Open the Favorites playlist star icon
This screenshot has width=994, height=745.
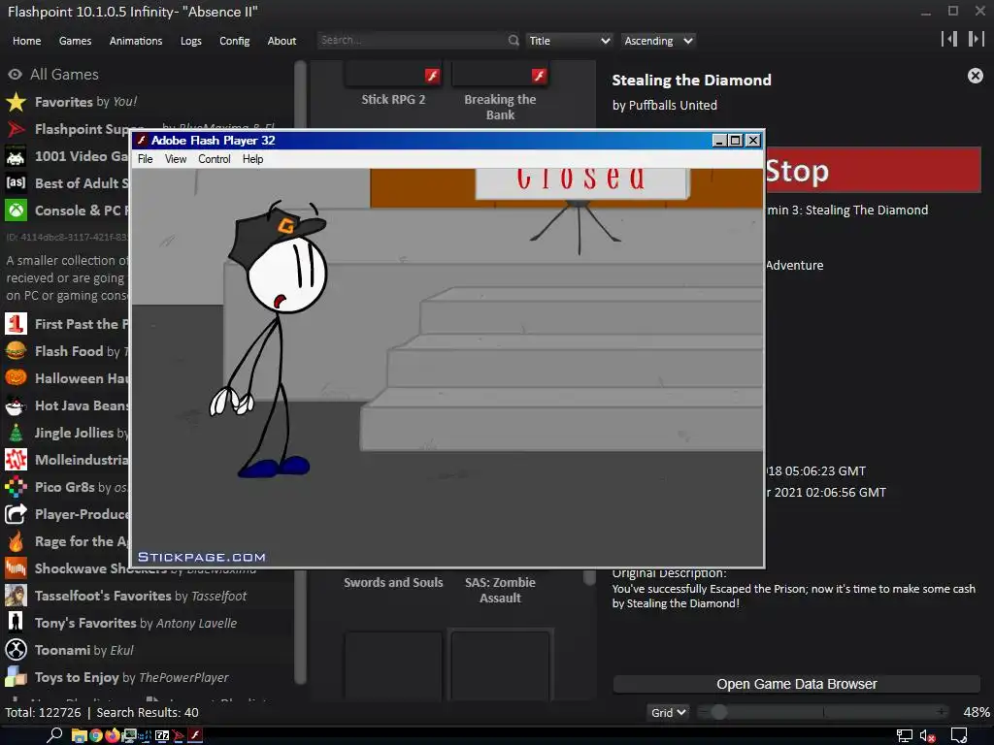tap(16, 101)
